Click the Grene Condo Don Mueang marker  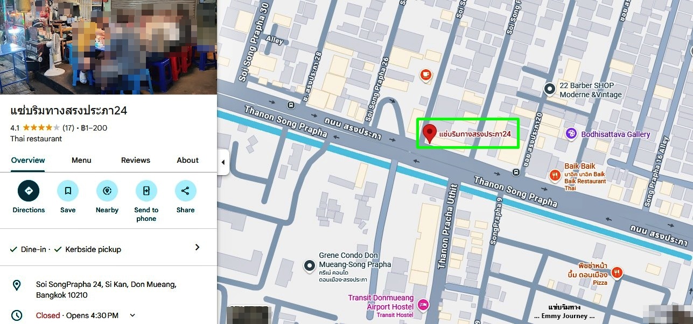coord(310,265)
